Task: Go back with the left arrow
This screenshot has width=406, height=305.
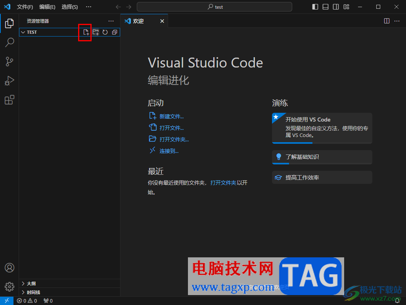Action: [x=118, y=7]
